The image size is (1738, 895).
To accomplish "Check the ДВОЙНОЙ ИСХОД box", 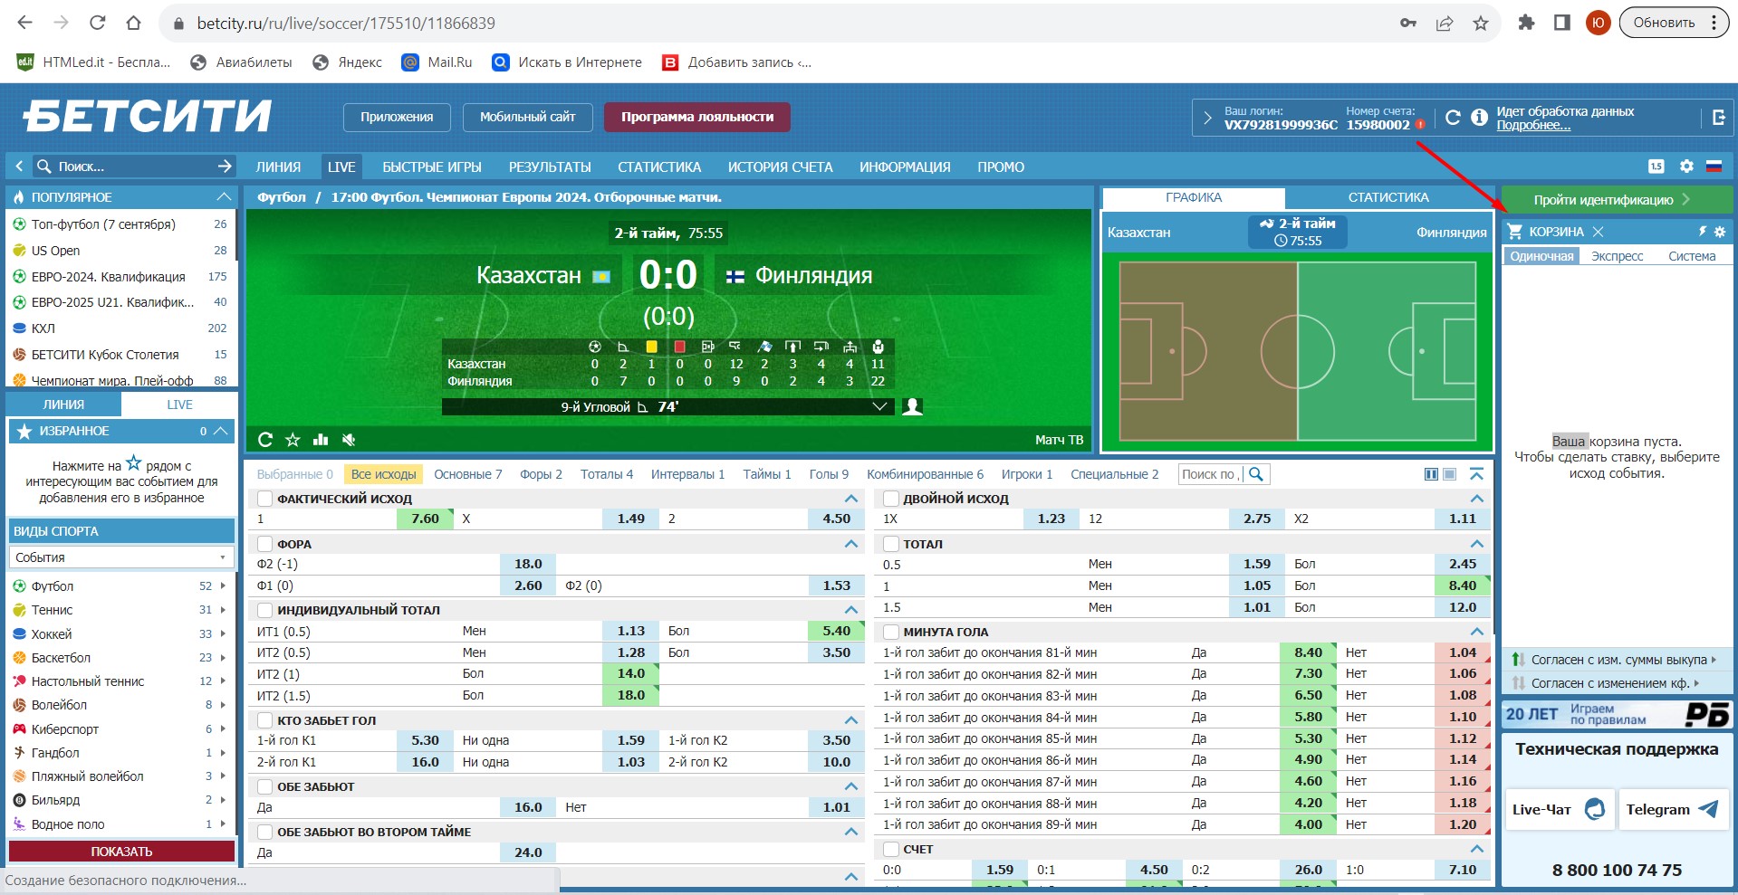I will pyautogui.click(x=890, y=499).
